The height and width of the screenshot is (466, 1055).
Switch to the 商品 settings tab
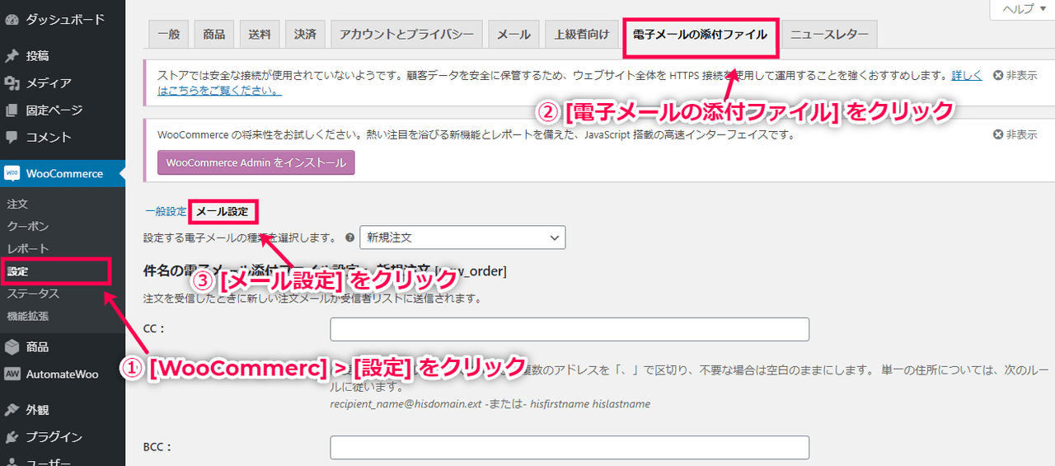pos(214,34)
